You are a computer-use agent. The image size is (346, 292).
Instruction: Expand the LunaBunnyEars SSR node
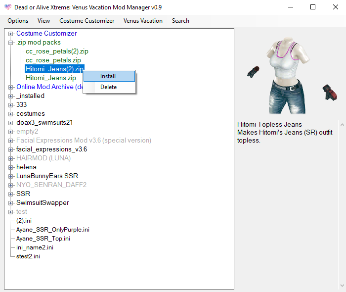pos(10,176)
